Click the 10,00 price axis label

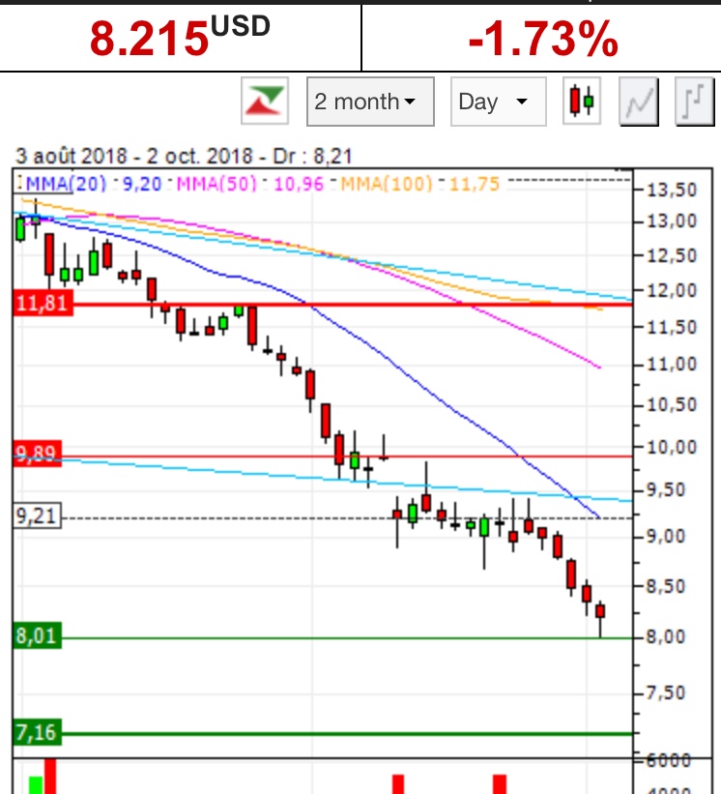point(672,447)
